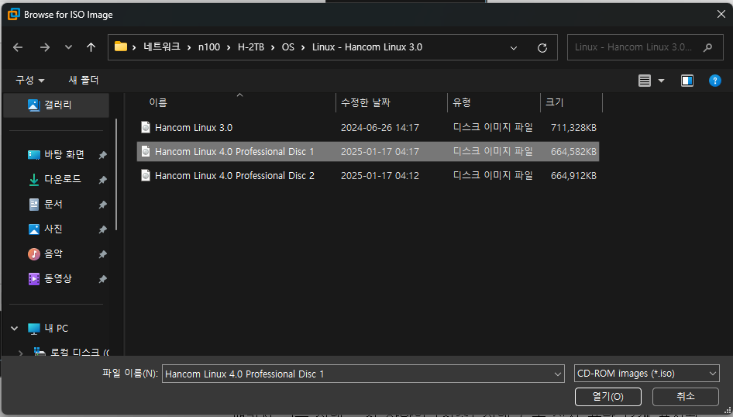Screen dimensions: 733x417
Task: Click the 2025-01-17 04:12 date cell
Action: pyautogui.click(x=380, y=176)
